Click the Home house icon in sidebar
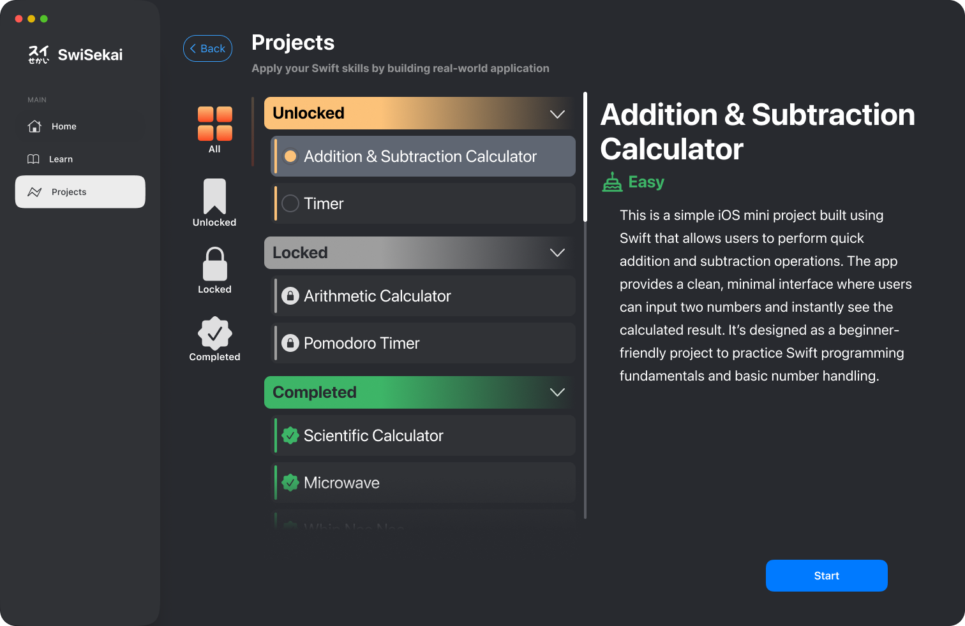Viewport: 965px width, 626px height. (x=34, y=126)
